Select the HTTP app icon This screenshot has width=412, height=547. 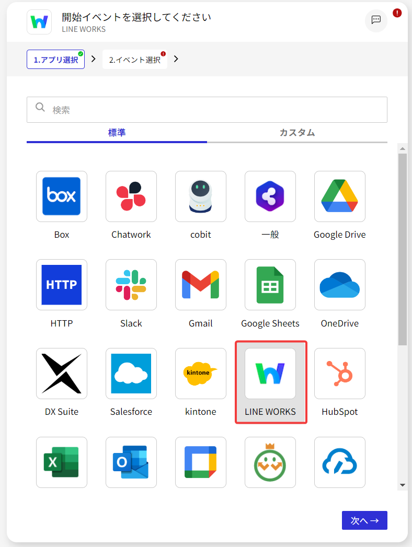tap(62, 285)
